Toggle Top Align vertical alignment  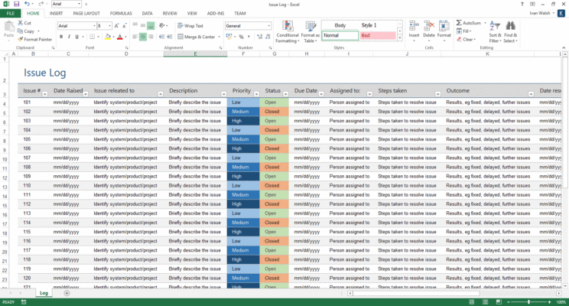coord(135,25)
